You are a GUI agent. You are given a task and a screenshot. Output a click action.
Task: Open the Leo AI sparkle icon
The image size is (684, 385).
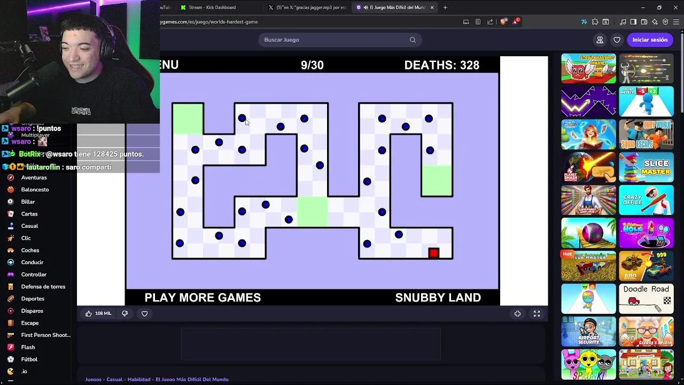click(655, 22)
